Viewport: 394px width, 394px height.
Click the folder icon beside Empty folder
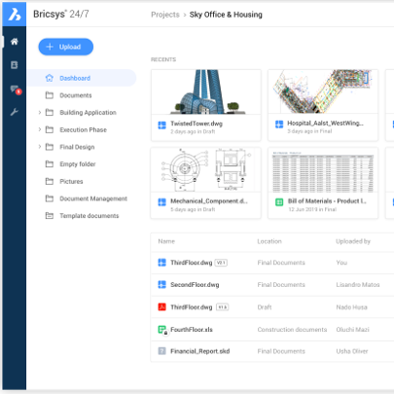pos(50,163)
